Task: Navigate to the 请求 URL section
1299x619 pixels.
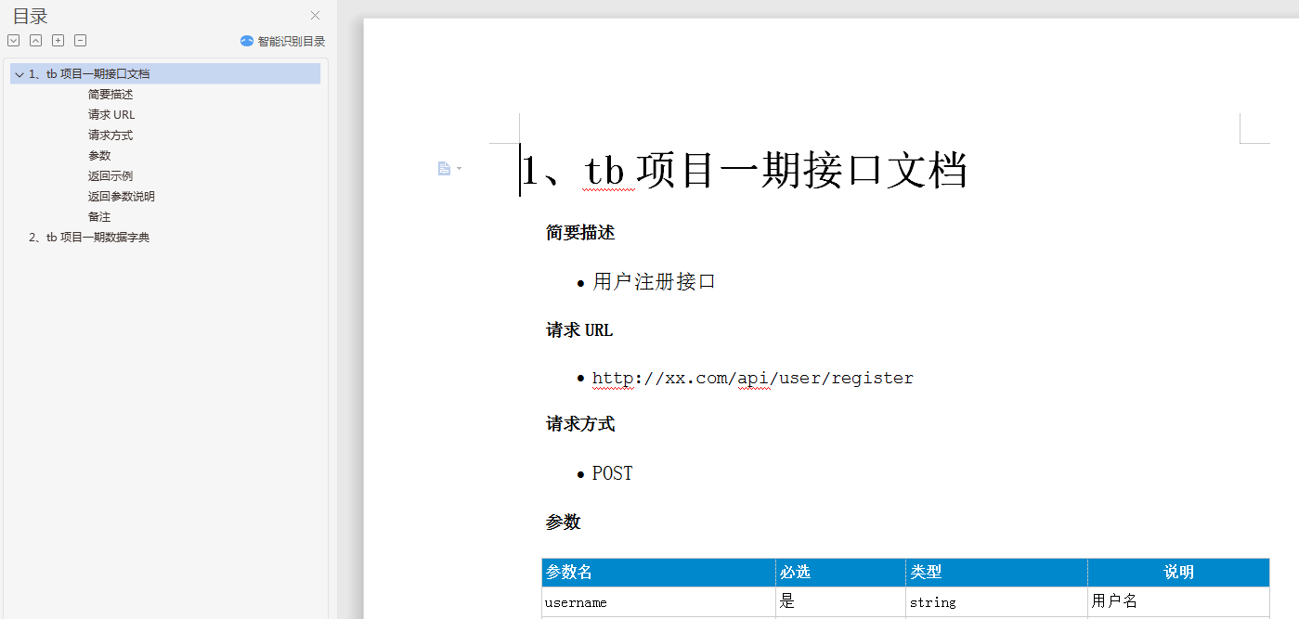Action: tap(110, 114)
